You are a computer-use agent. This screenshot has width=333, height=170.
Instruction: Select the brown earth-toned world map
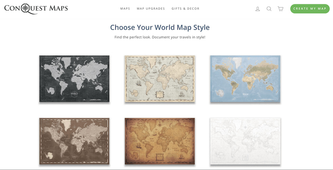click(x=74, y=141)
